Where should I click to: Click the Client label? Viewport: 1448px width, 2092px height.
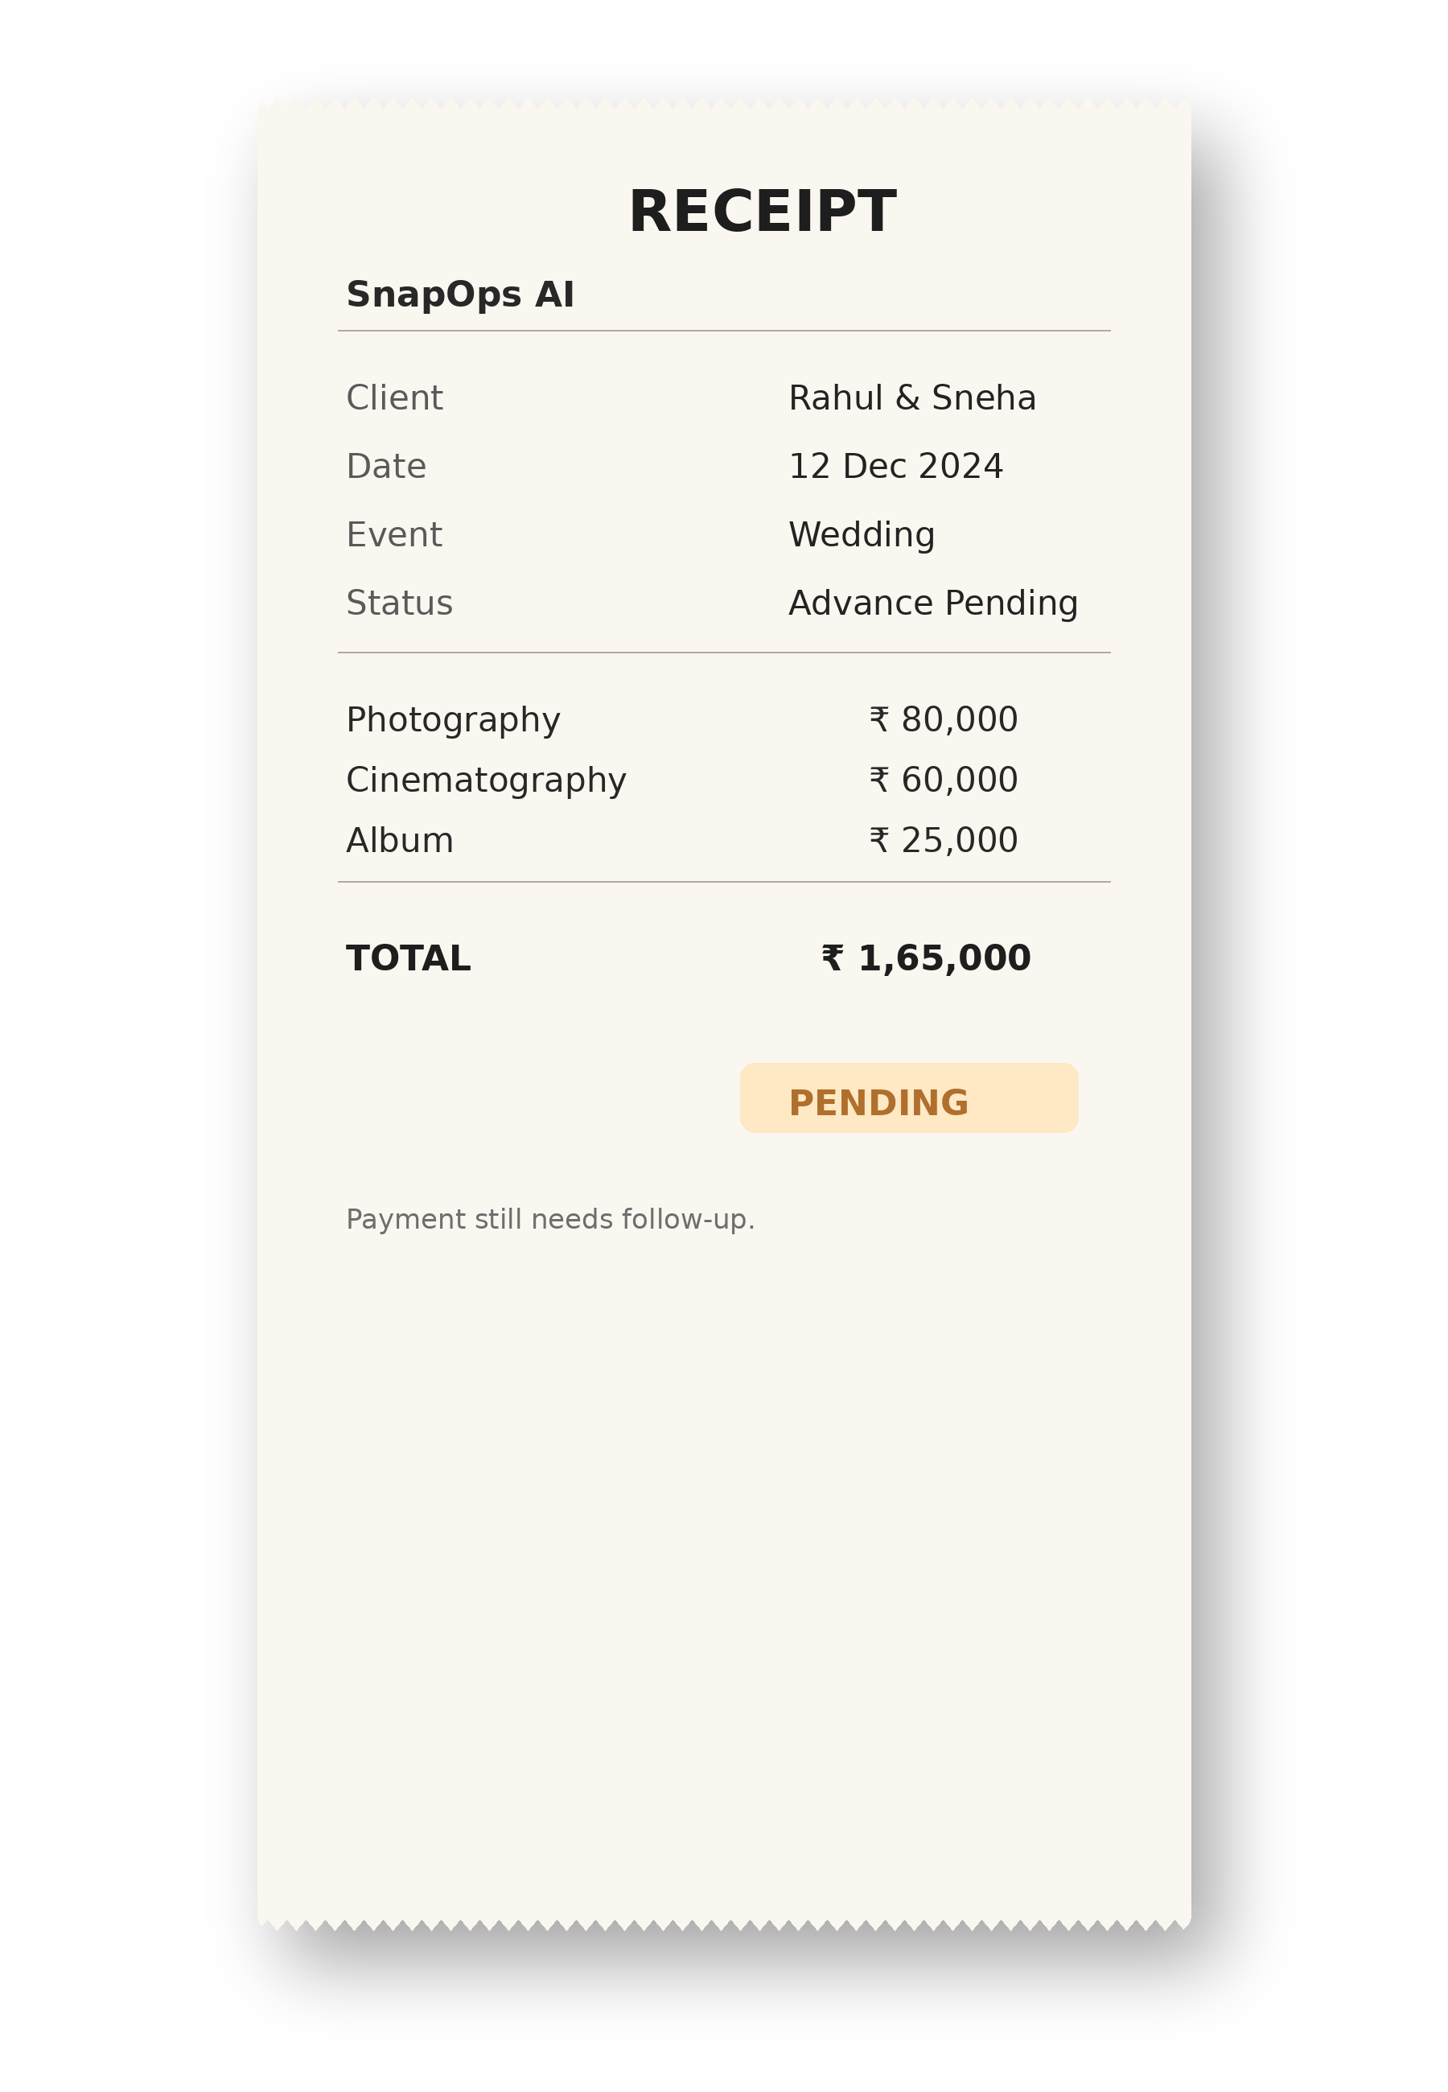pos(395,398)
